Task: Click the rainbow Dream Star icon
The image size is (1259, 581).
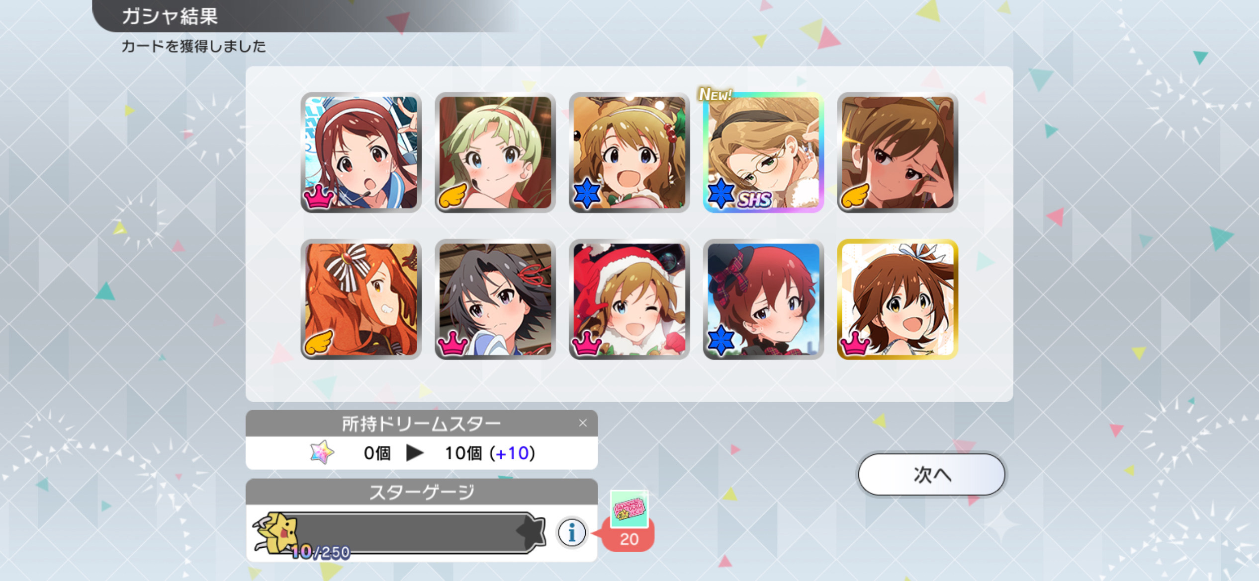Action: (x=322, y=452)
